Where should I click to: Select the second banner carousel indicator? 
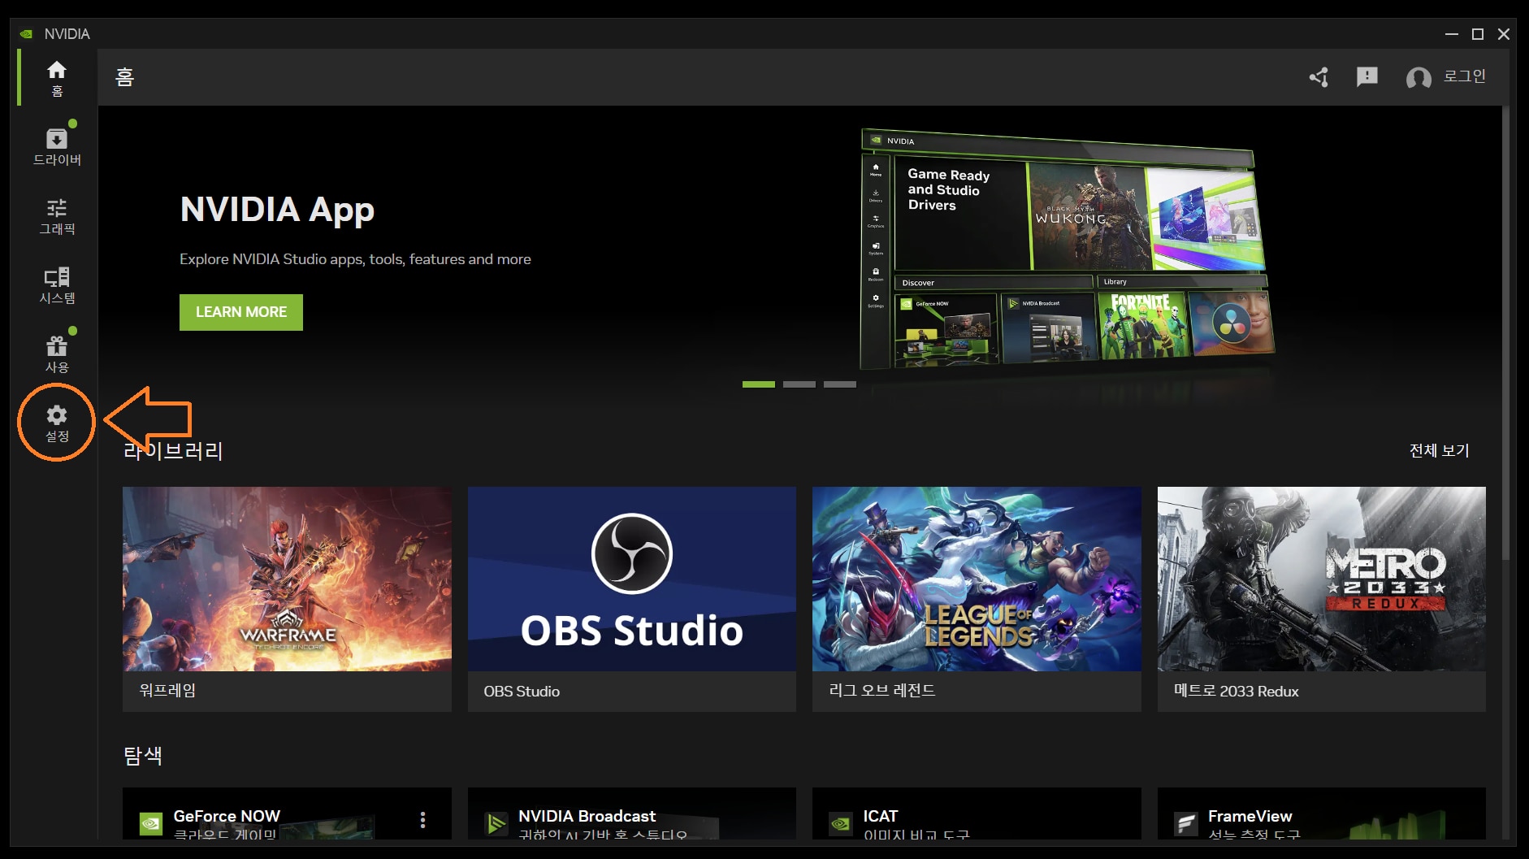799,384
